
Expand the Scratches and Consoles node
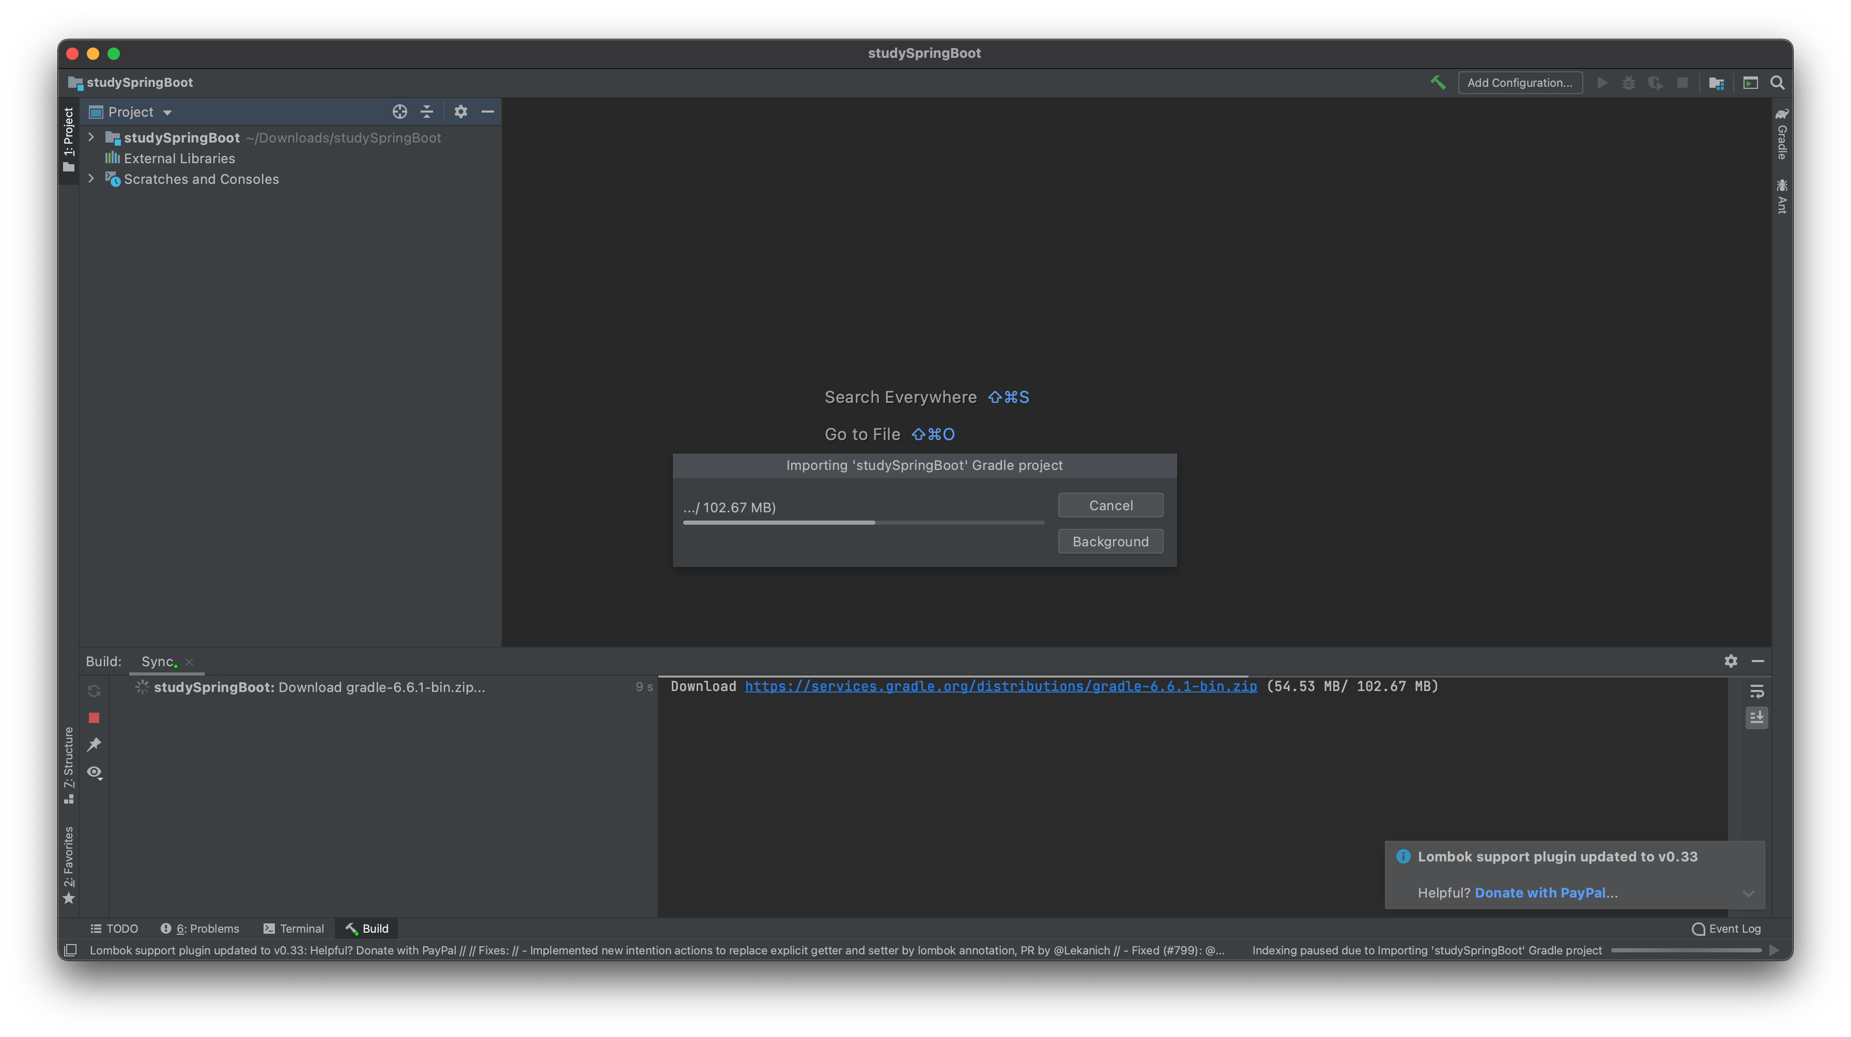click(91, 179)
